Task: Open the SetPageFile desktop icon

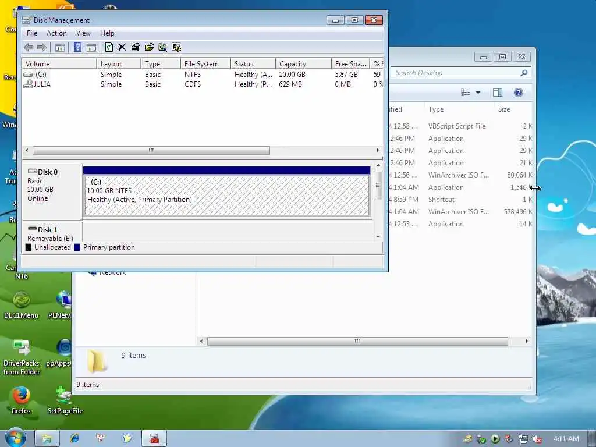Action: click(x=65, y=400)
